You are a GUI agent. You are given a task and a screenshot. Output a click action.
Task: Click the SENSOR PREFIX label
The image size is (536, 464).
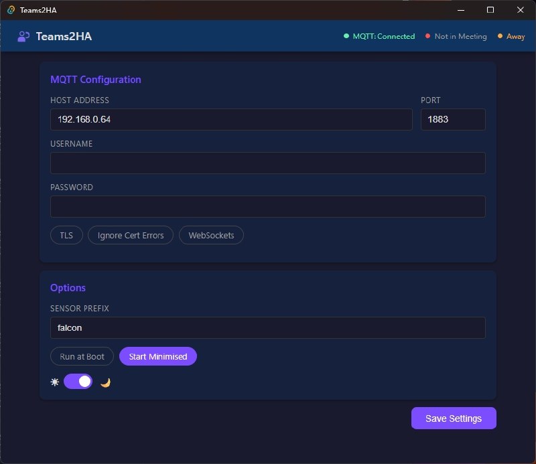[x=80, y=308]
